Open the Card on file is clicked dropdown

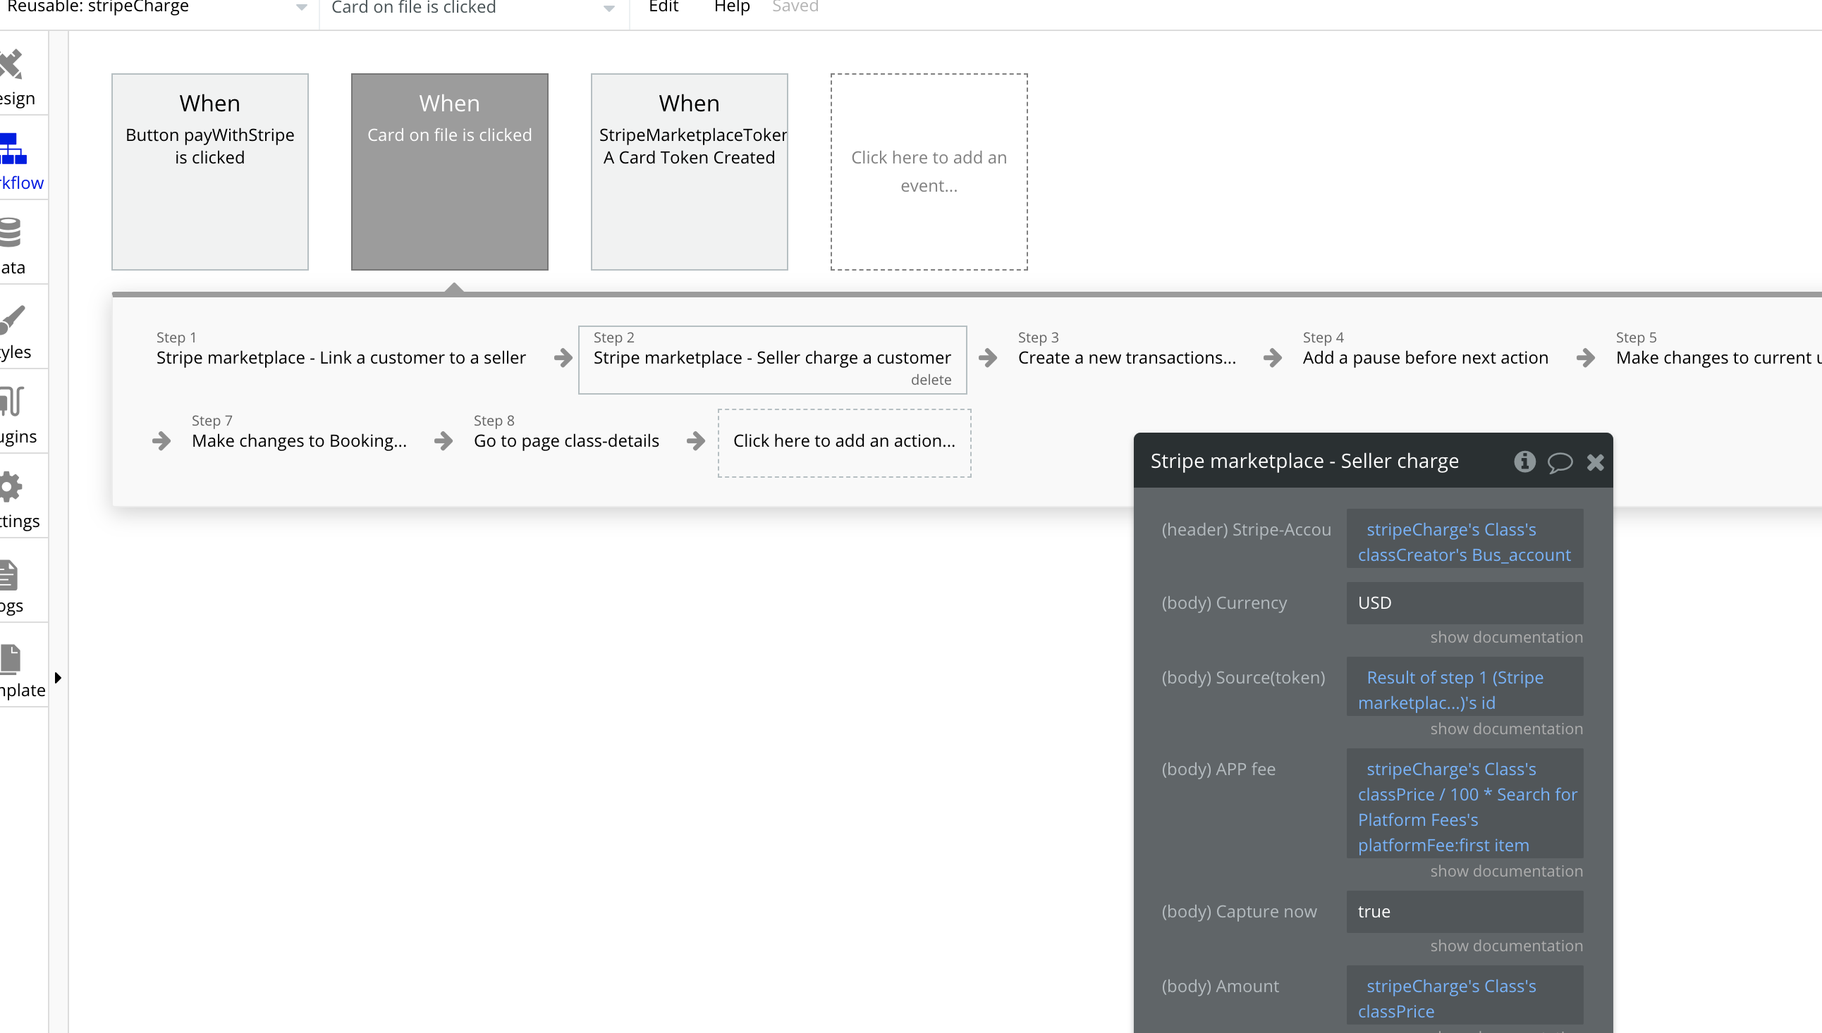click(x=473, y=8)
